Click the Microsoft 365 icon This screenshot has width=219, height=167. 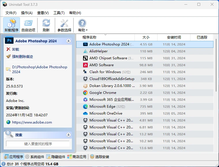pyautogui.click(x=85, y=100)
